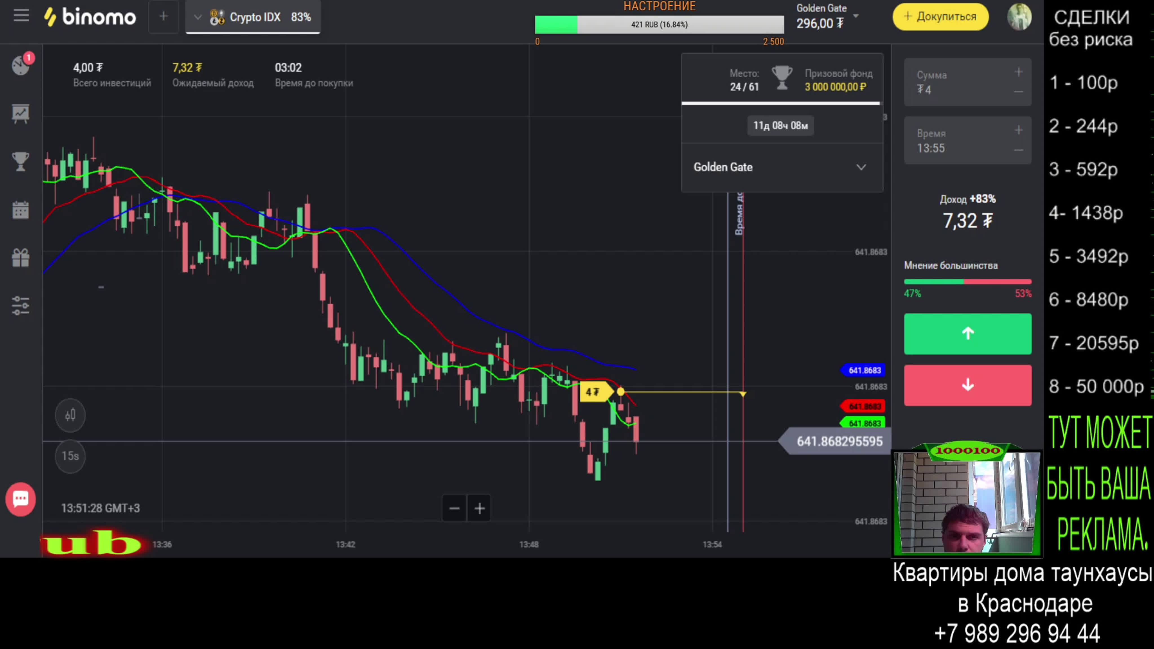Click the 11д 08ч 08м countdown badge
This screenshot has width=1154, height=649.
click(x=780, y=125)
